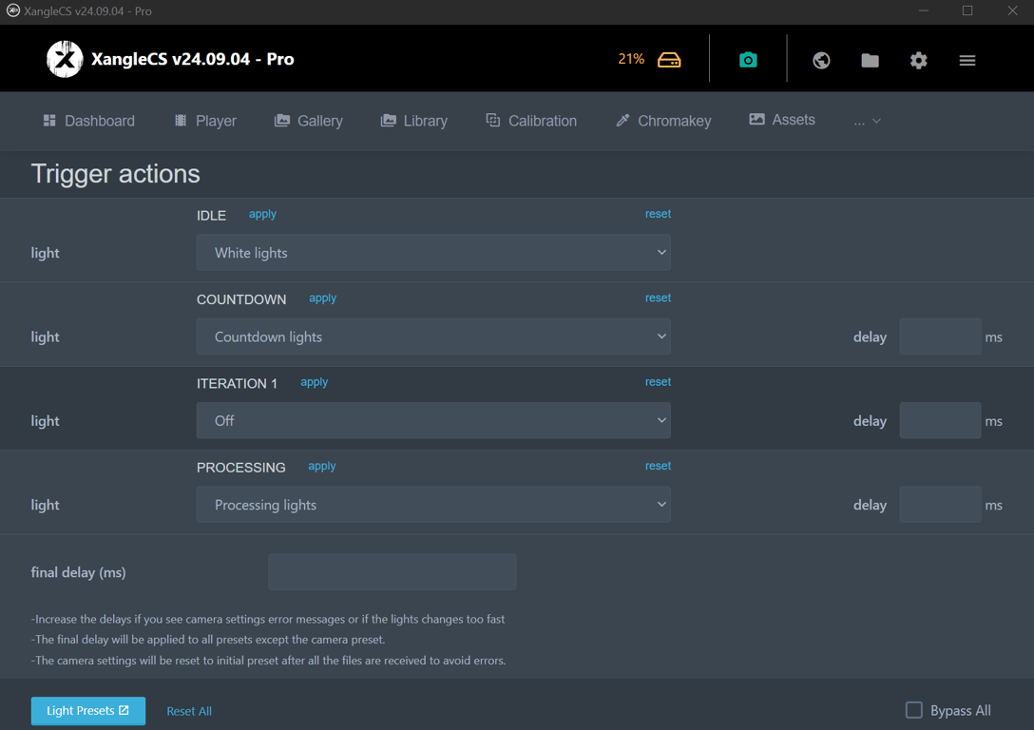The image size is (1034, 730).
Task: Open Light Presets button
Action: (x=88, y=711)
